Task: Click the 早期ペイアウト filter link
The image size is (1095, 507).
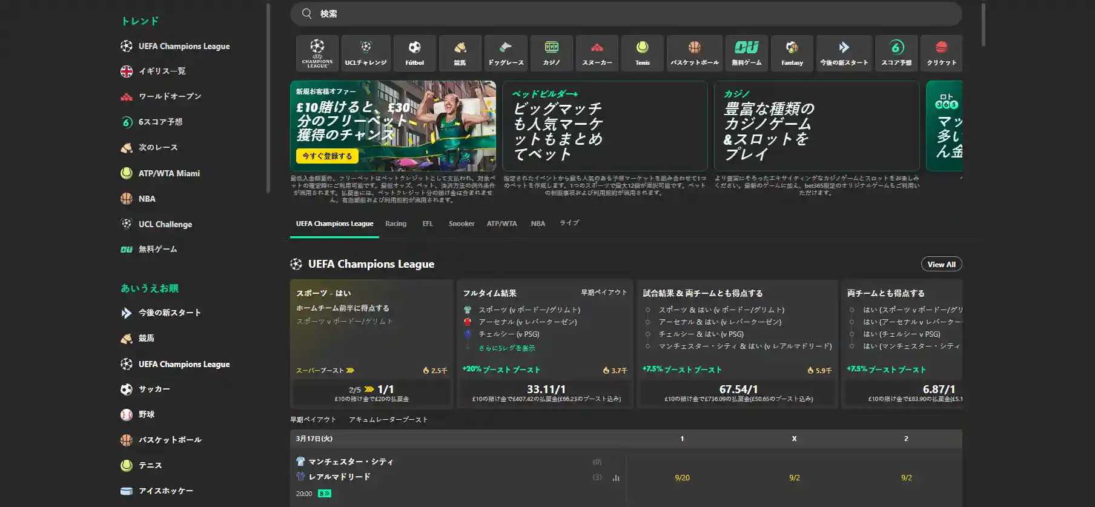Action: point(313,419)
